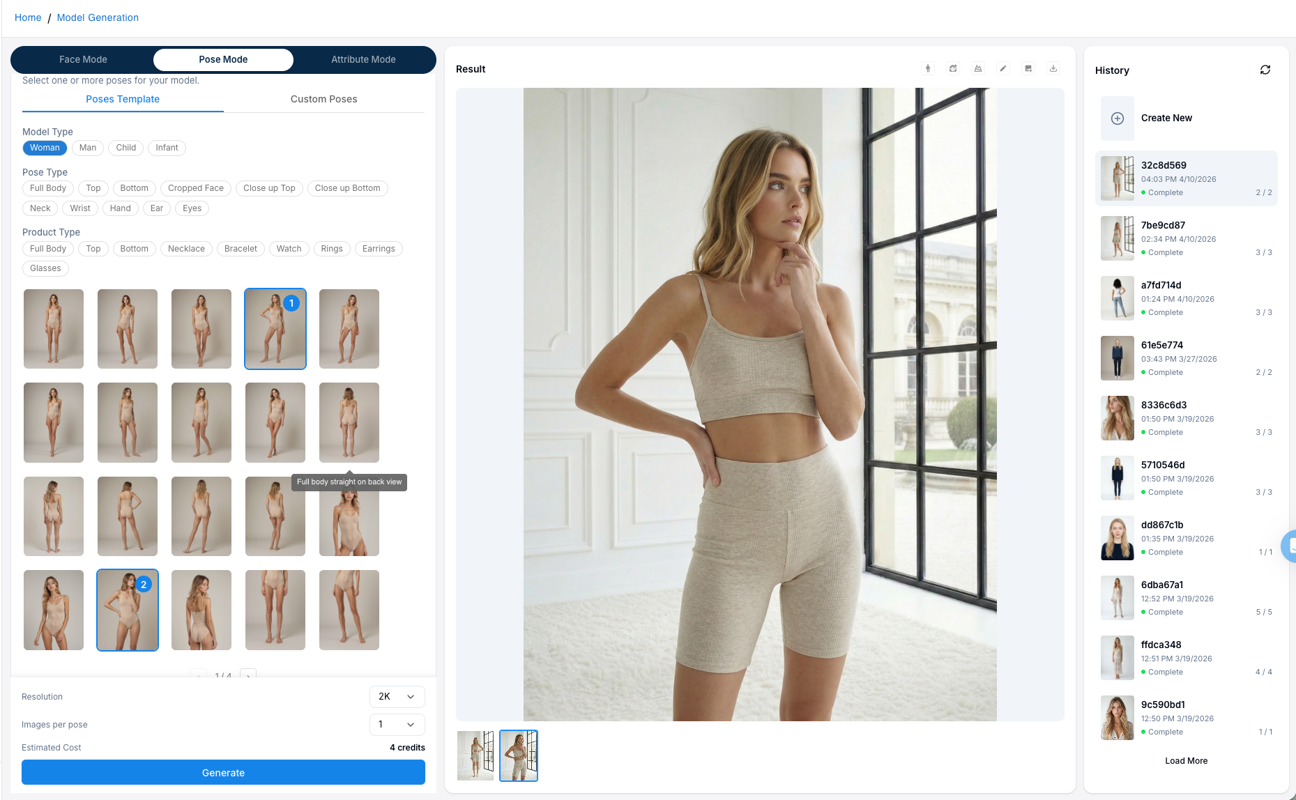Choose the Child model type
1296x800 pixels.
point(126,148)
